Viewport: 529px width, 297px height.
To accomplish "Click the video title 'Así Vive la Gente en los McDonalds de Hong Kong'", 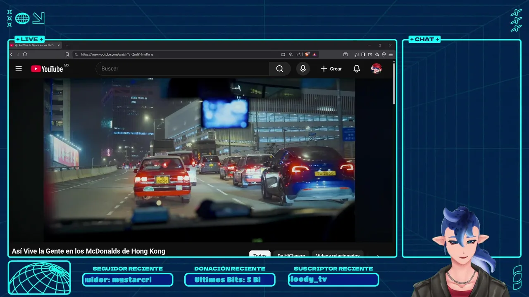I will tap(88, 251).
